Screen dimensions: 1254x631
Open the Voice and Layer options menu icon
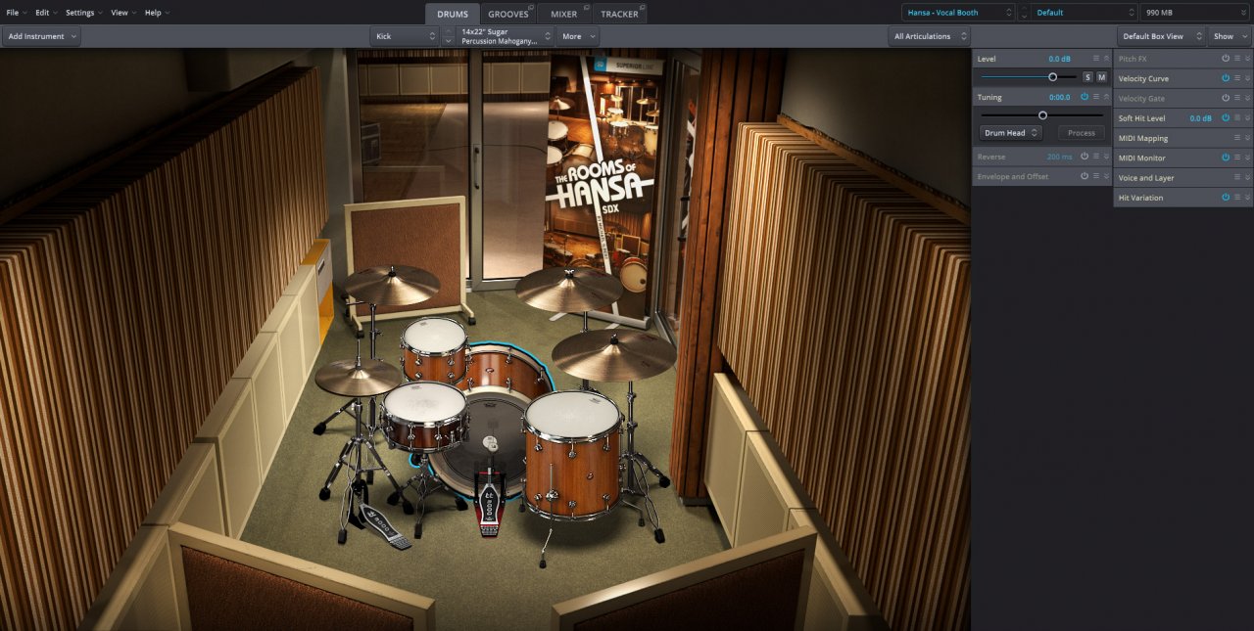pyautogui.click(x=1237, y=177)
